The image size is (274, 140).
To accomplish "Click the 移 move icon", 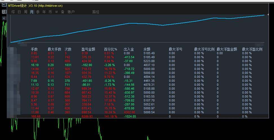I will point(4,12).
